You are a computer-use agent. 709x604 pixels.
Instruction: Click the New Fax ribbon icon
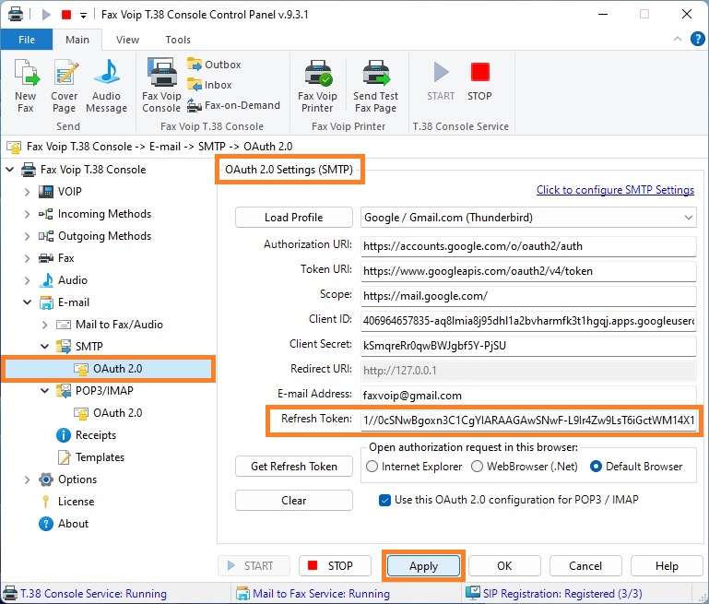click(26, 86)
